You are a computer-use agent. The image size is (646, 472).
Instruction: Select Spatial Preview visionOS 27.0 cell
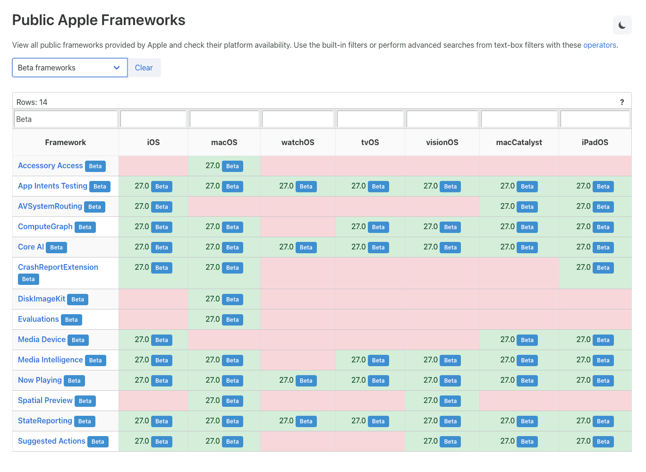(x=442, y=401)
